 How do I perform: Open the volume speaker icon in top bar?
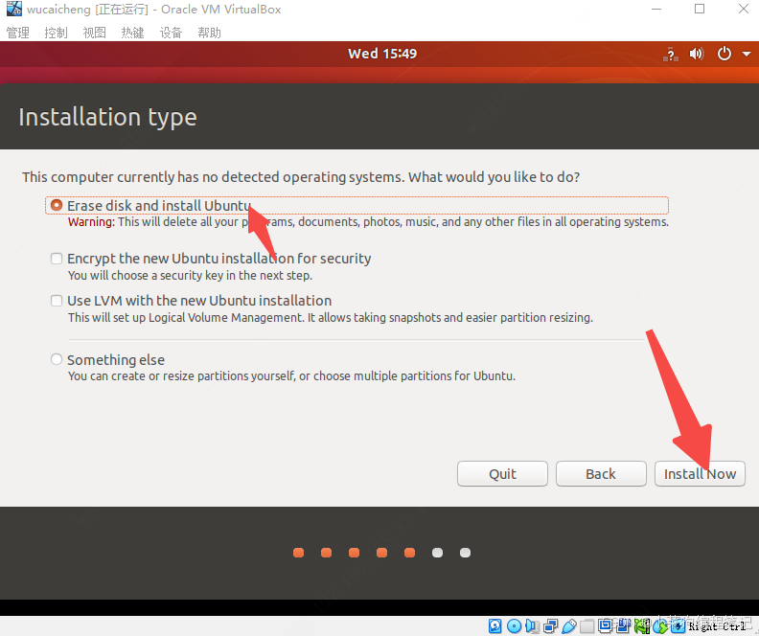[697, 54]
